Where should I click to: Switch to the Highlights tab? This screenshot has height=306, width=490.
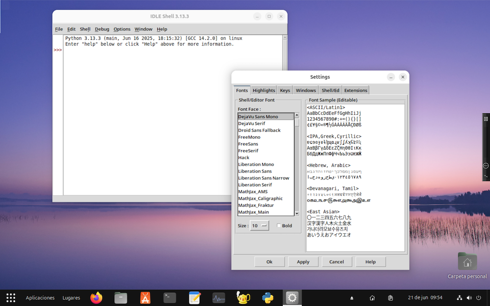point(264,90)
